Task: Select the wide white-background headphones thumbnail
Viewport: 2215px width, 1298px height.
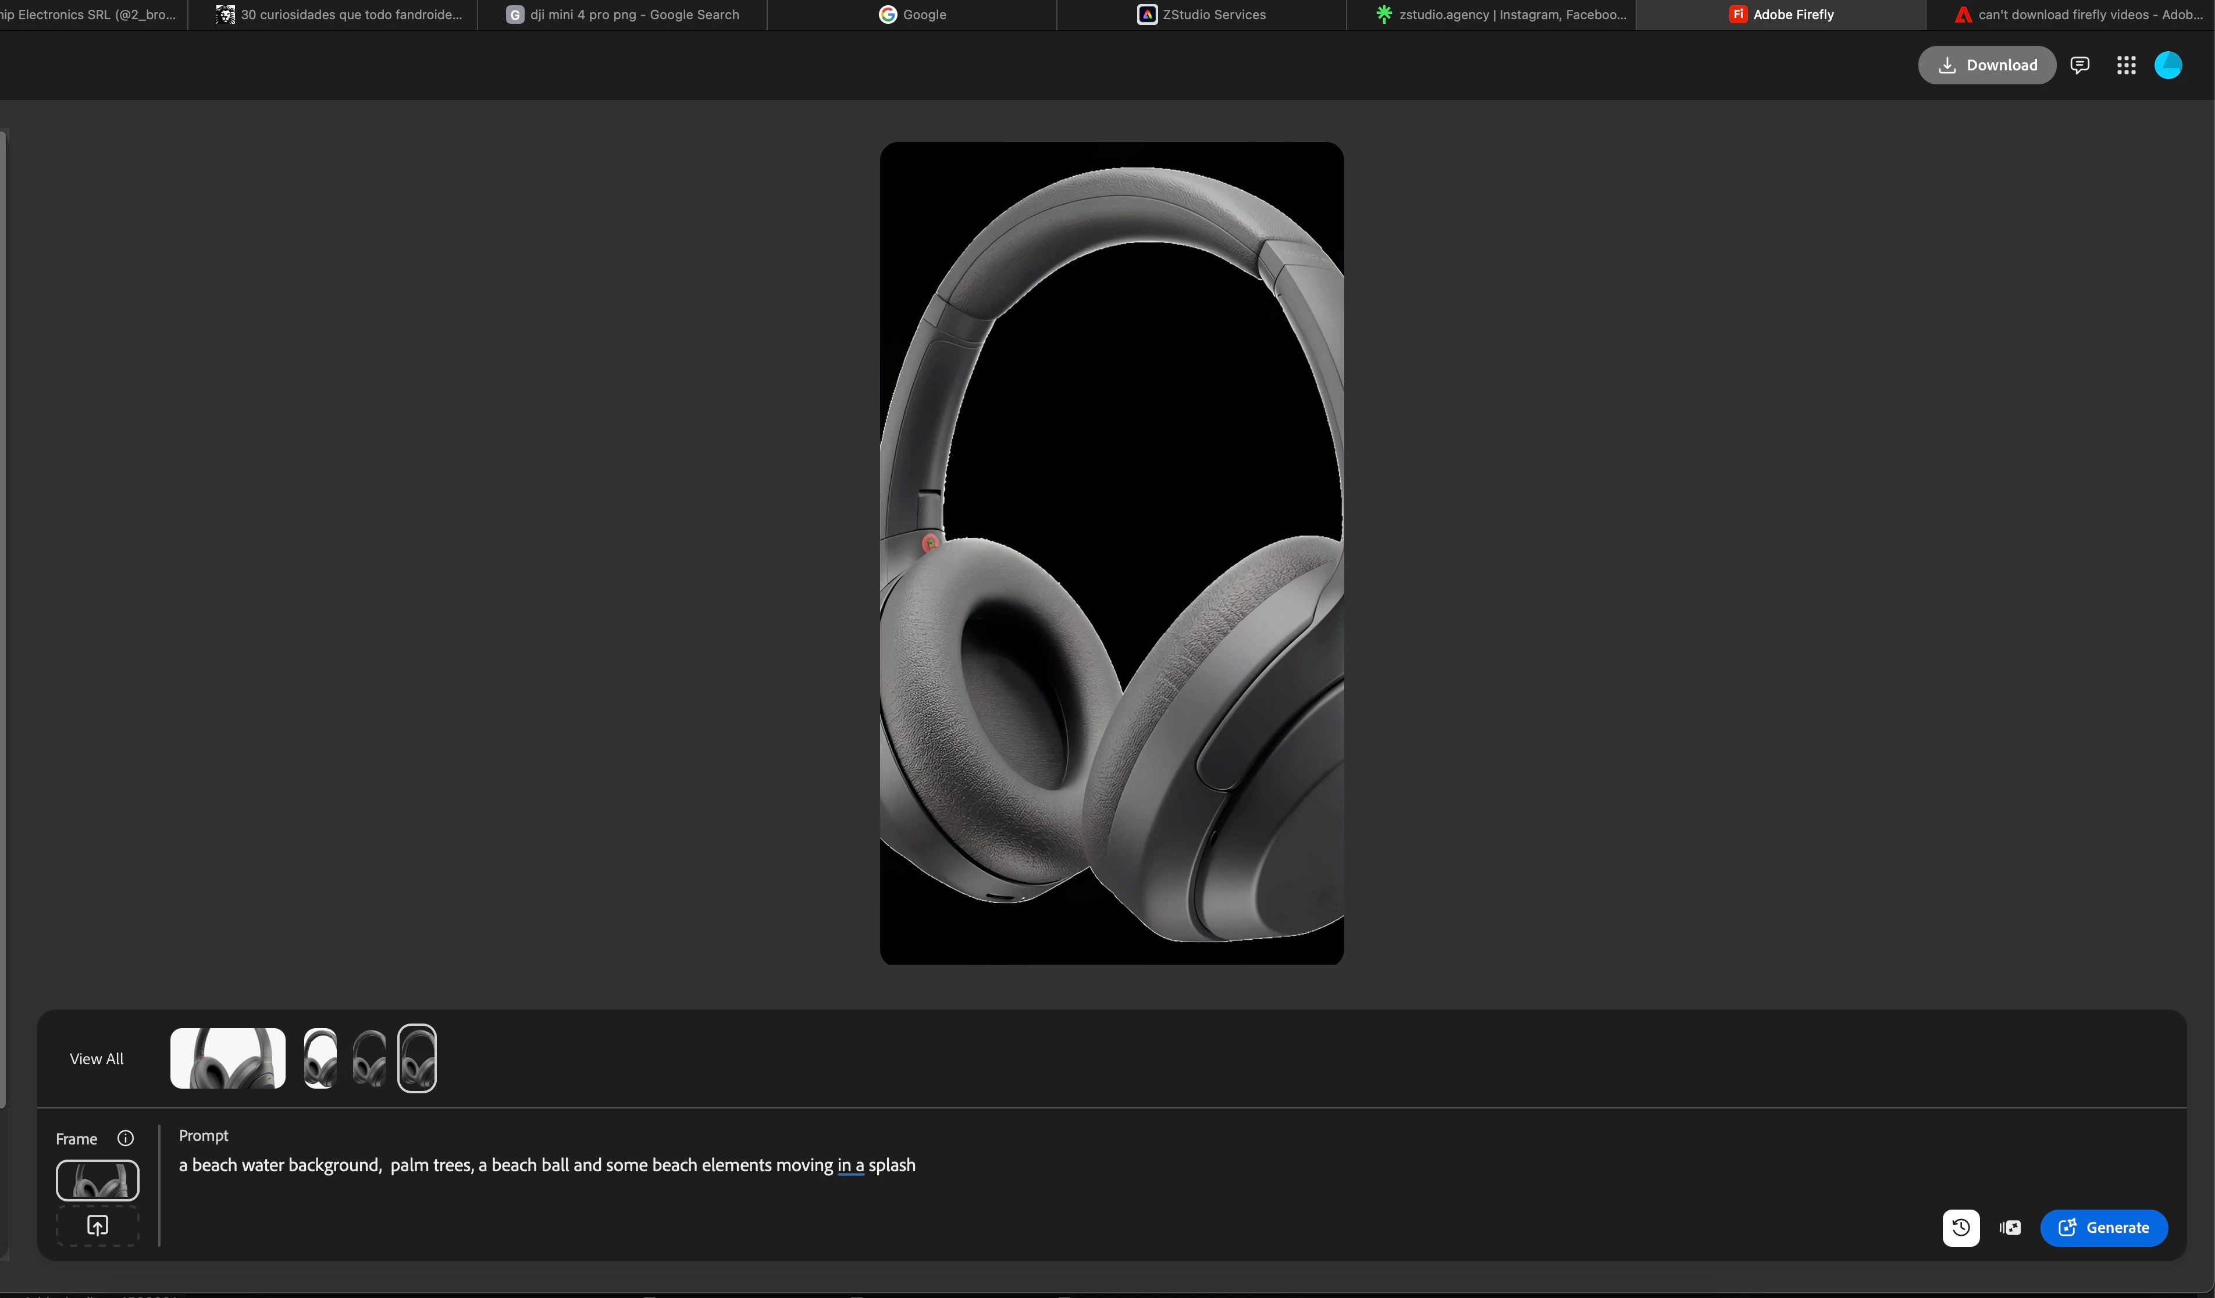Action: tap(227, 1058)
